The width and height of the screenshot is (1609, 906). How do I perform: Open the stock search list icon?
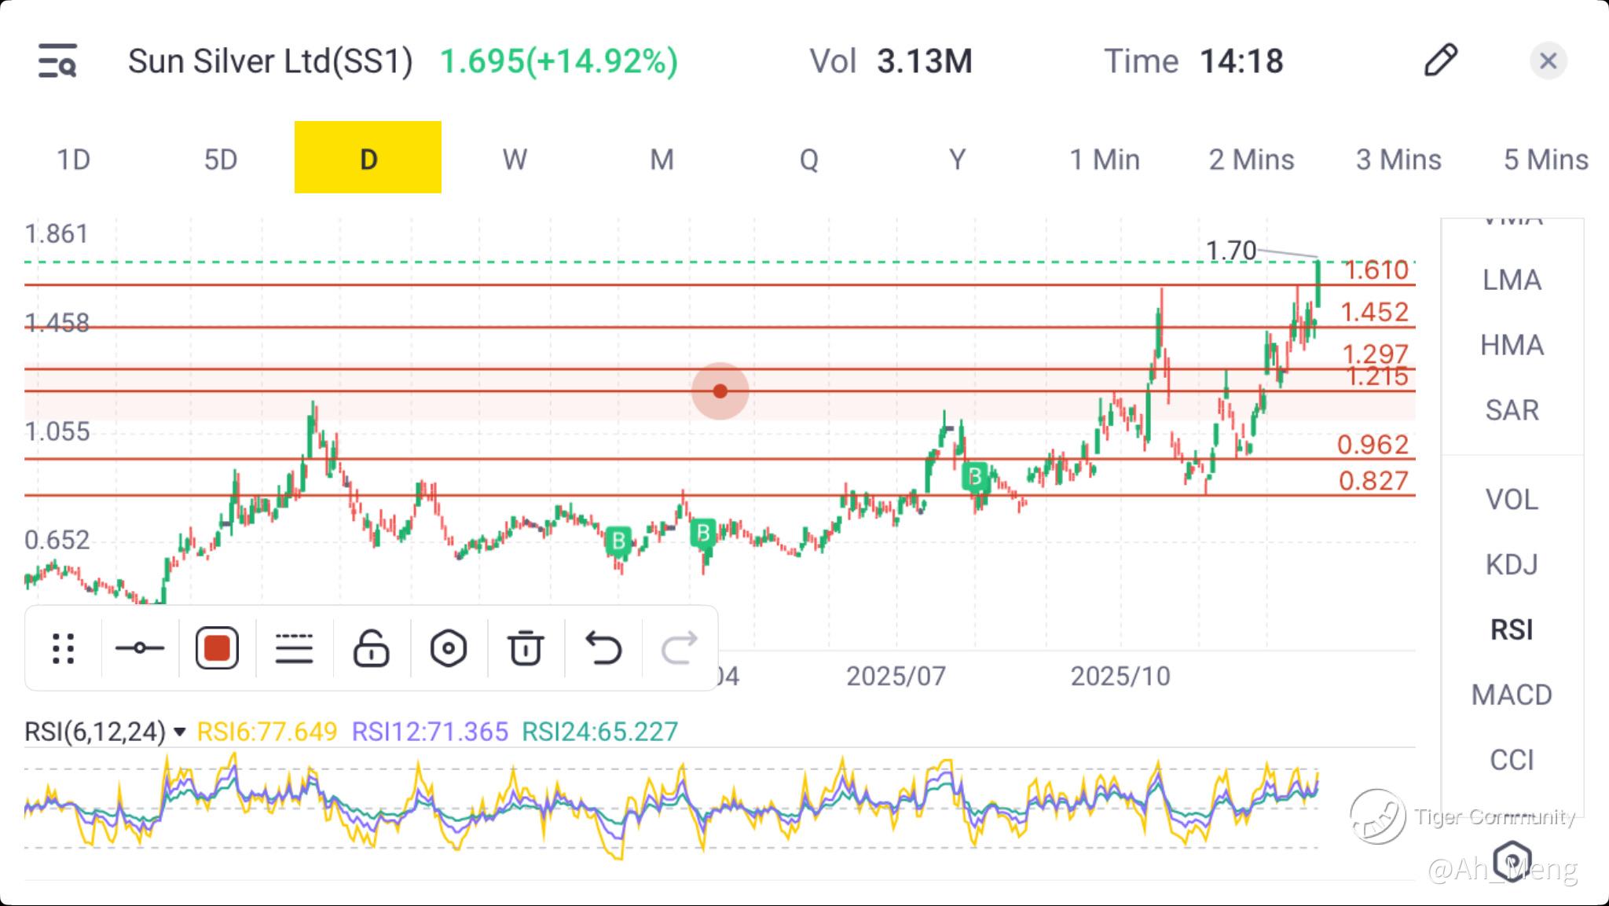coord(57,61)
